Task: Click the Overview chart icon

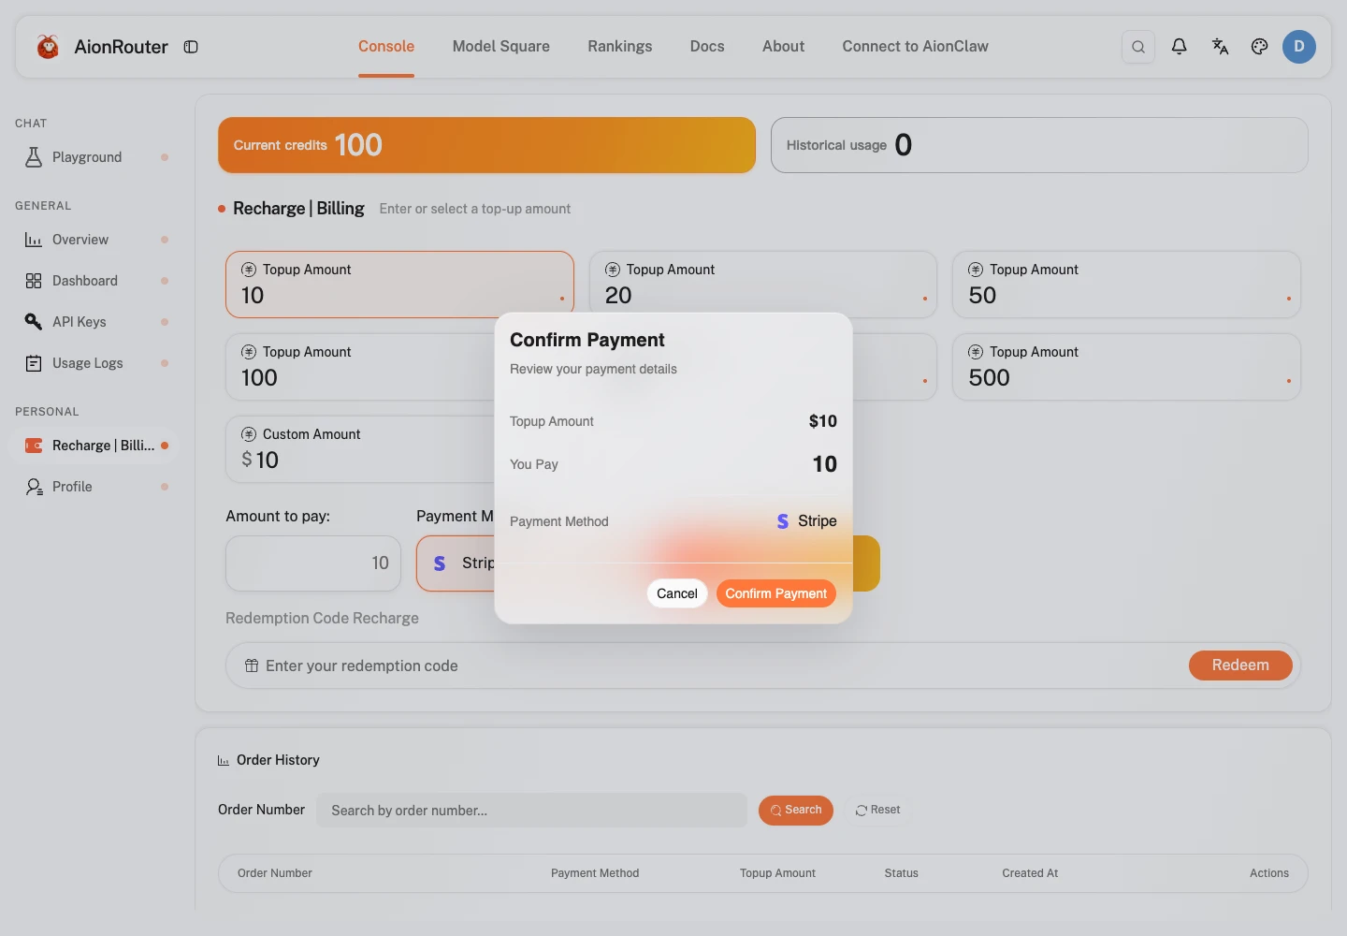Action: tap(34, 240)
